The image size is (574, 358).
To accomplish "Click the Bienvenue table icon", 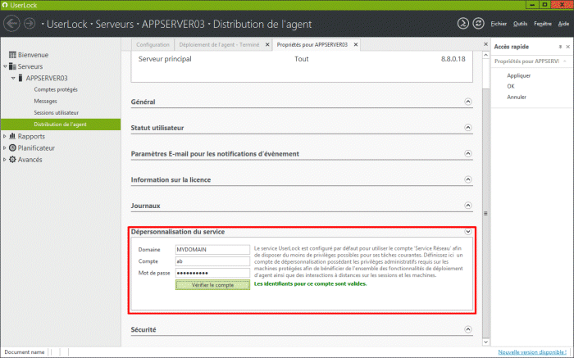I will pos(12,55).
